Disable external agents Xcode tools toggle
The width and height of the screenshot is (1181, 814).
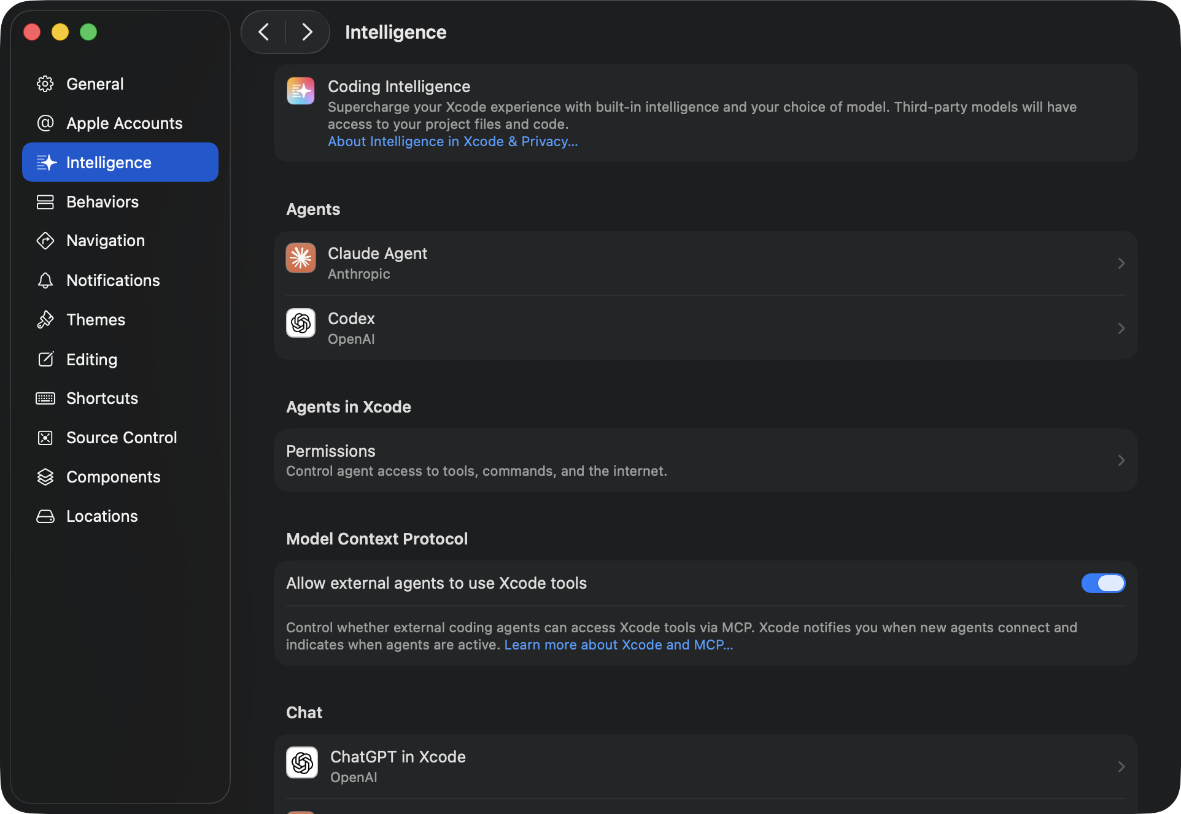1103,583
